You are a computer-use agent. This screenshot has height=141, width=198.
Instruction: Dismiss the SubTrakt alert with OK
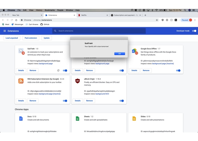pos(120,54)
